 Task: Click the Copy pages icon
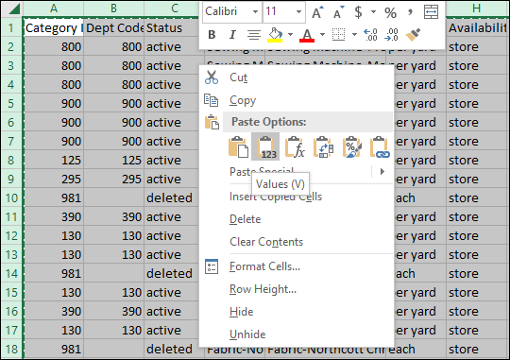pos(212,100)
